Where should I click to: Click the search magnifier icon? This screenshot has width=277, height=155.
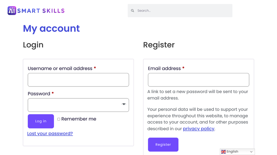pyautogui.click(x=132, y=10)
